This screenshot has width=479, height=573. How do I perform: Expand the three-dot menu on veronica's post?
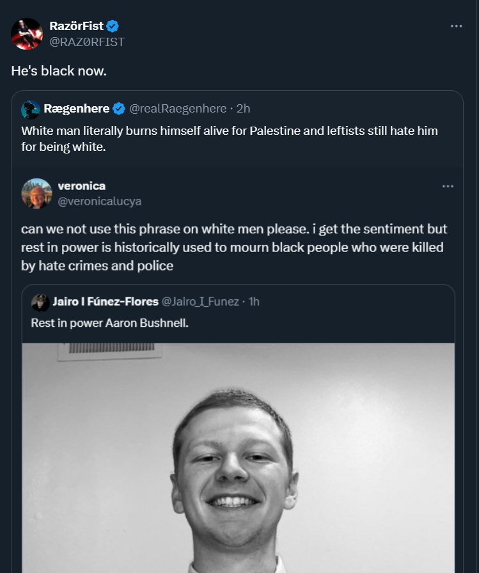[448, 186]
